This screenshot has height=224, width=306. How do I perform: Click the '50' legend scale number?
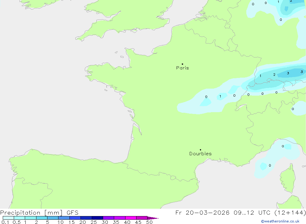(x=150, y=222)
